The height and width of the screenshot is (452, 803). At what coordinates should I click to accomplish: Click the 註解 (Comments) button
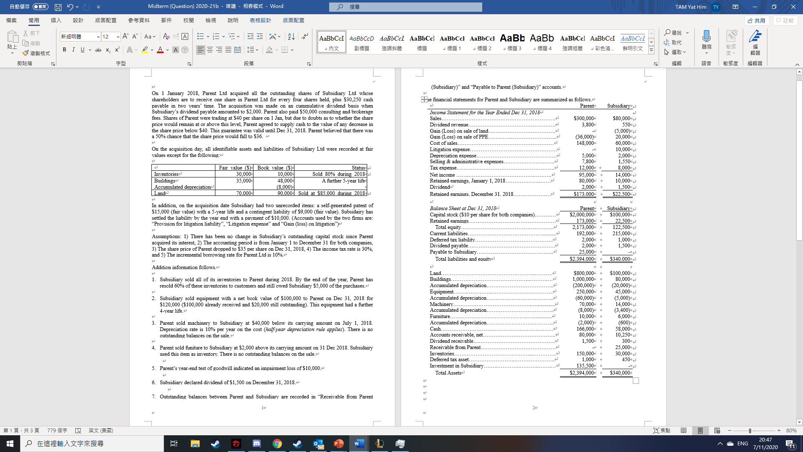click(785, 20)
